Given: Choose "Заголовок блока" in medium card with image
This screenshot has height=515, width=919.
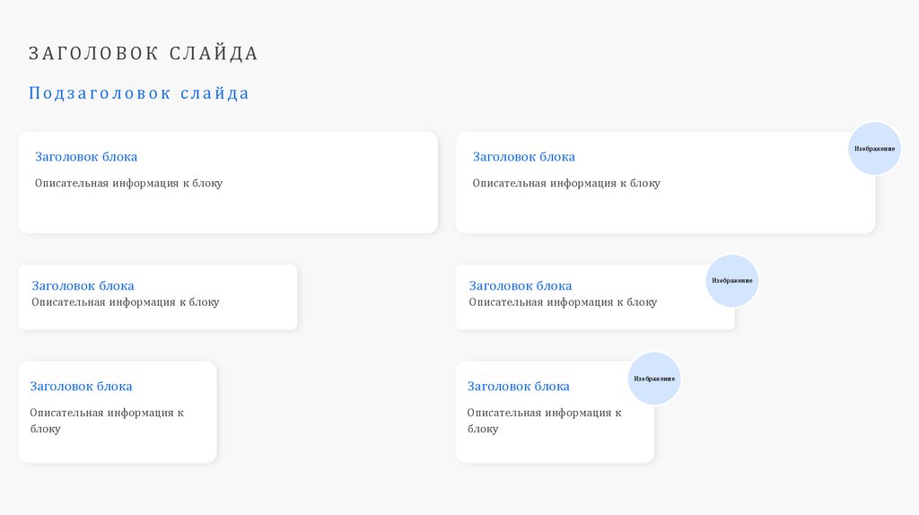Looking at the screenshot, I should pyautogui.click(x=521, y=286).
